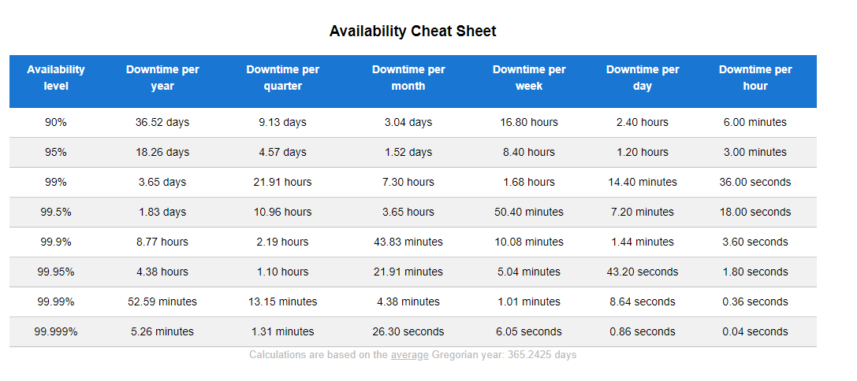Click the Downtime per week header
The image size is (857, 381).
pyautogui.click(x=529, y=78)
